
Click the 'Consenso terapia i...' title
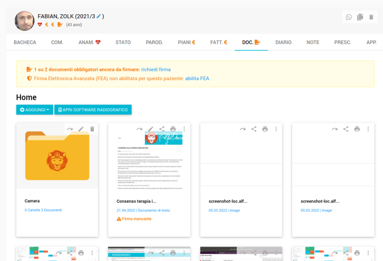[x=136, y=201]
